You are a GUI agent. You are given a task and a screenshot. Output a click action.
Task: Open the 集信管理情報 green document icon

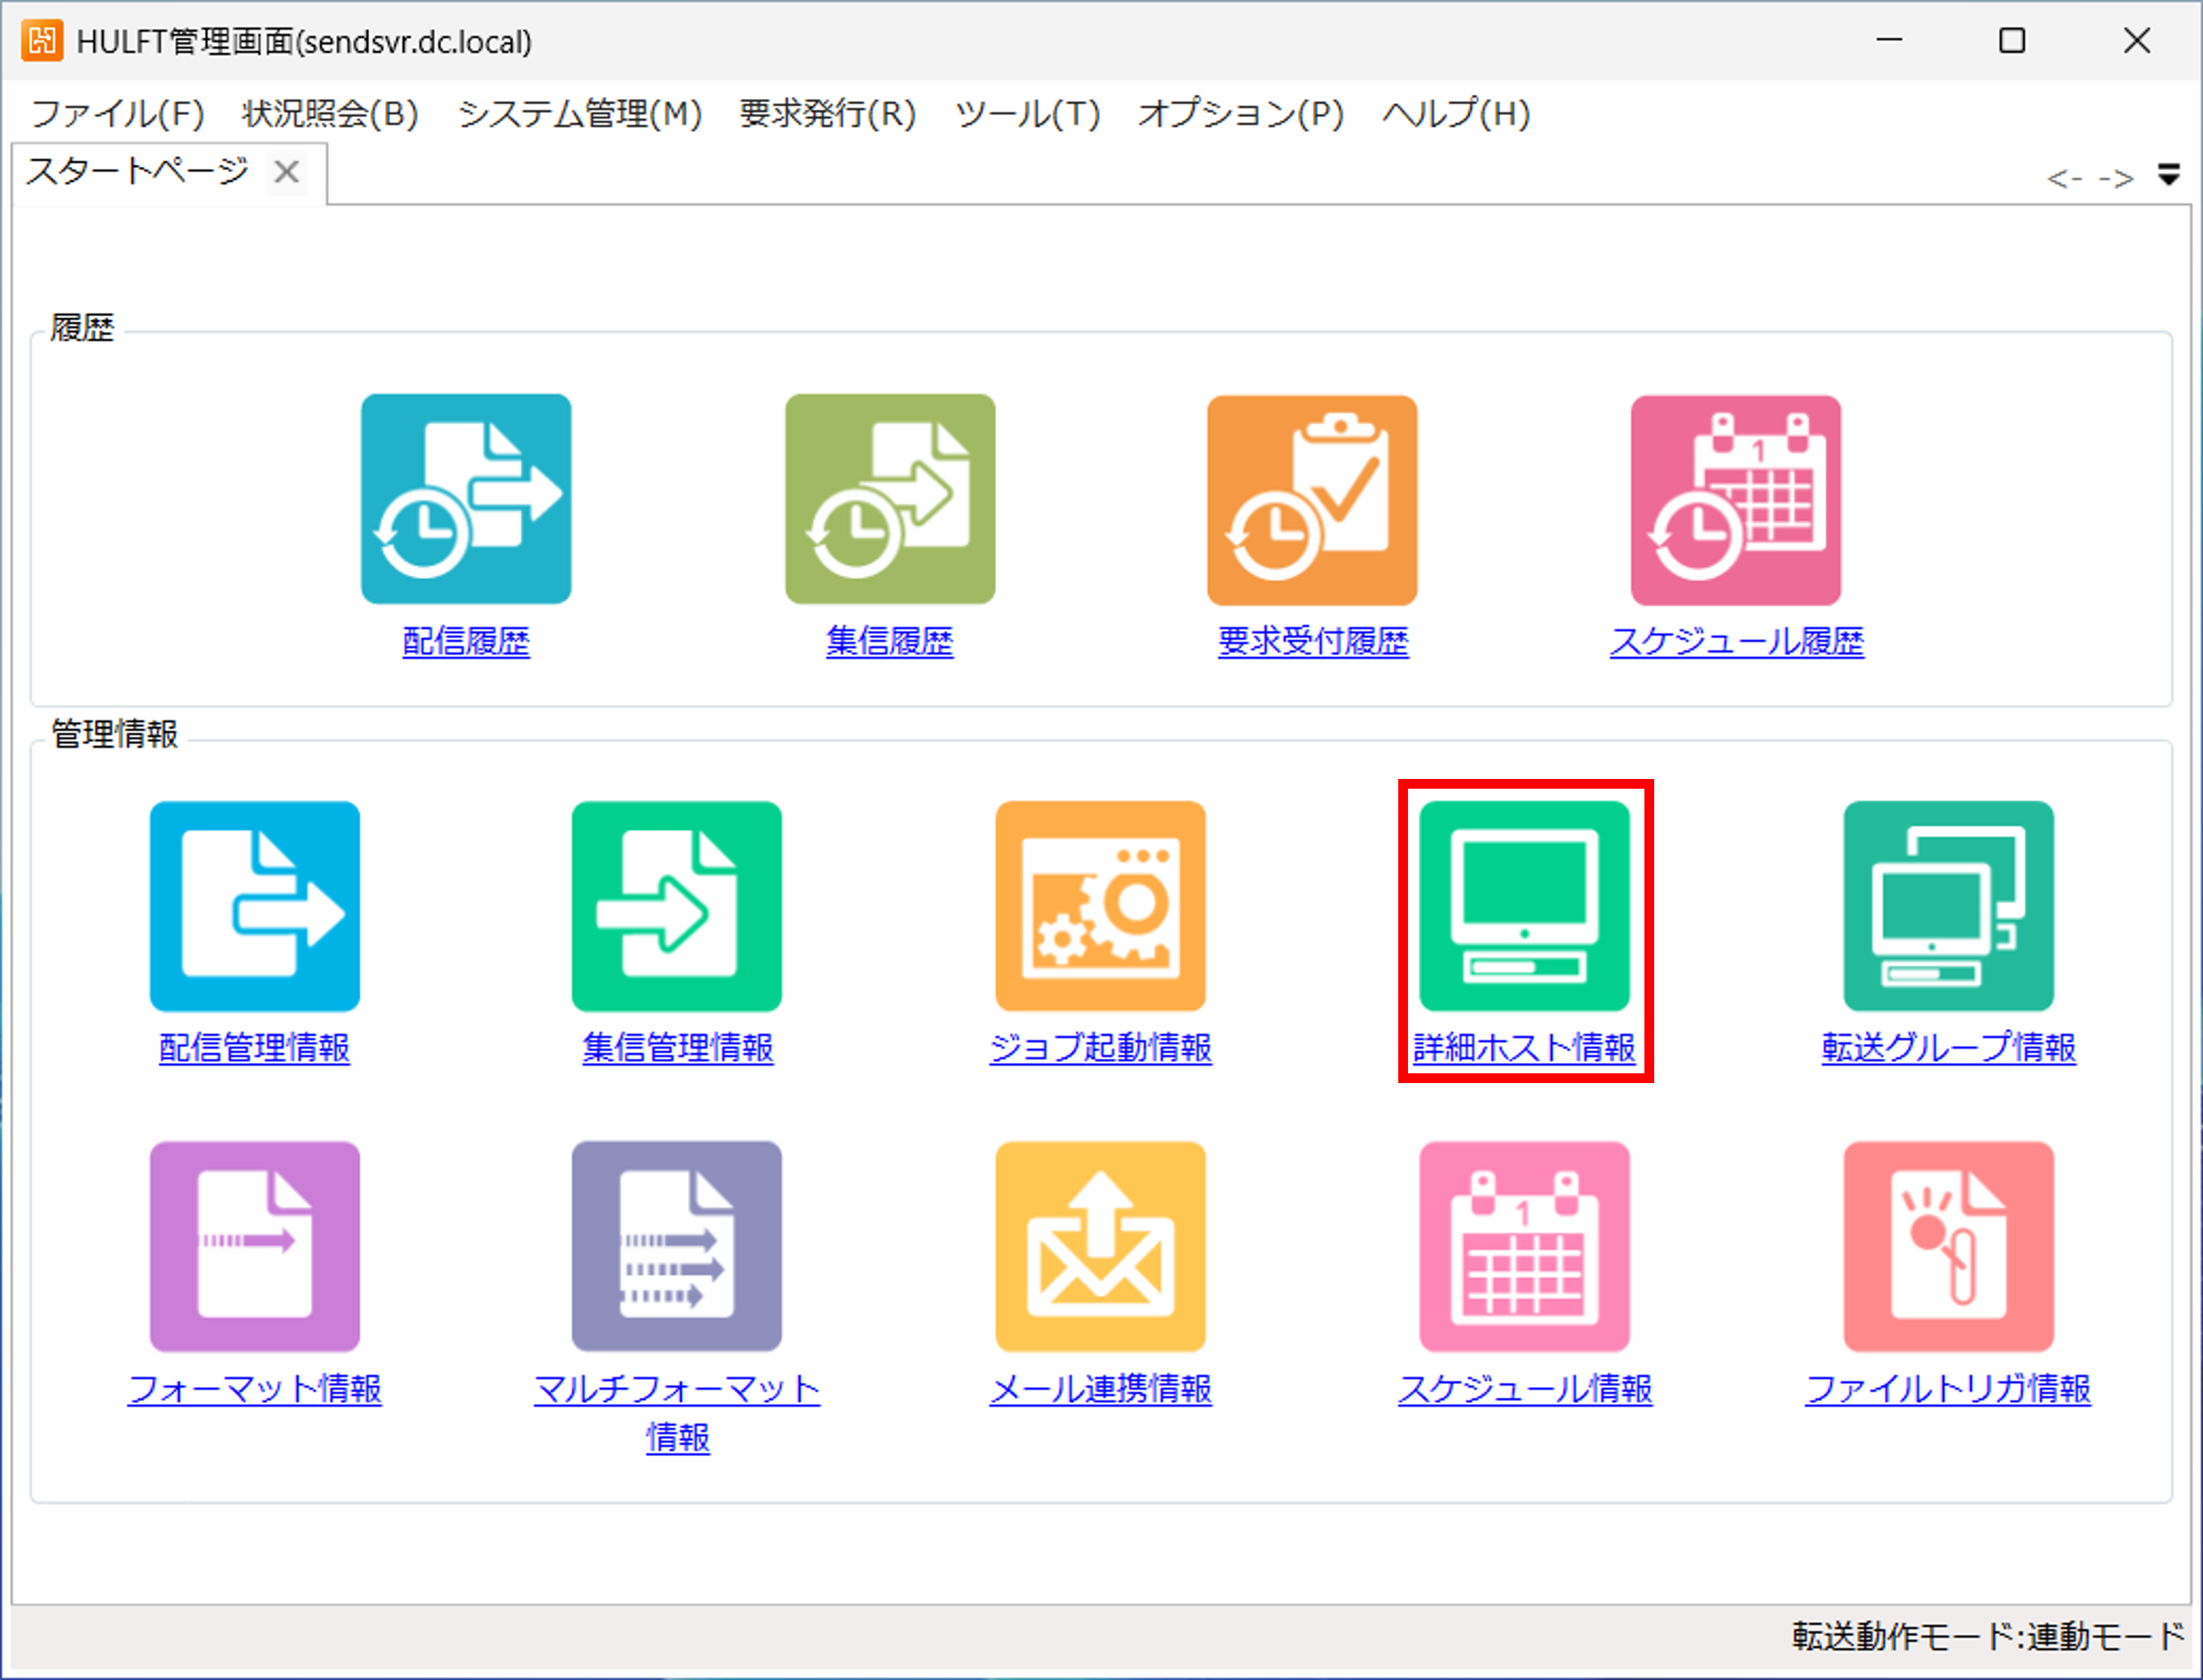click(677, 906)
